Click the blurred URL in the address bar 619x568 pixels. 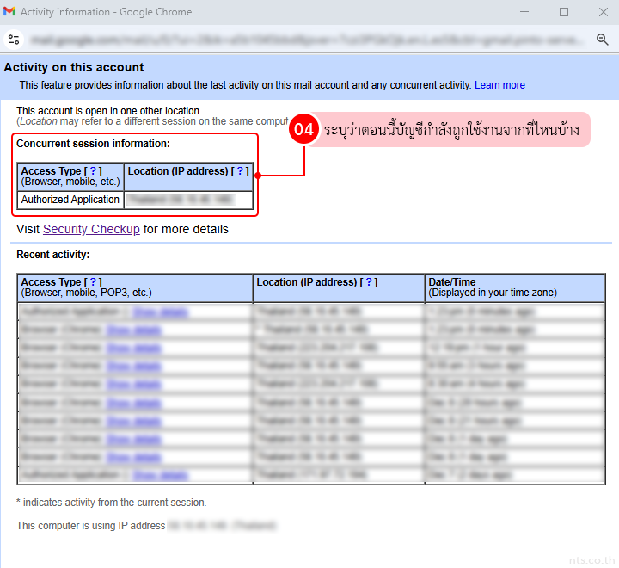point(306,40)
